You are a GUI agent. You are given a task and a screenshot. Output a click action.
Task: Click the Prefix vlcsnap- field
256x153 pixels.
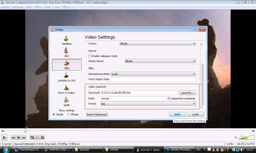tap(133, 98)
